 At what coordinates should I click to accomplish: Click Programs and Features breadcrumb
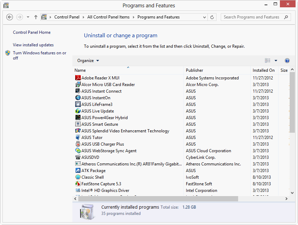158,17
